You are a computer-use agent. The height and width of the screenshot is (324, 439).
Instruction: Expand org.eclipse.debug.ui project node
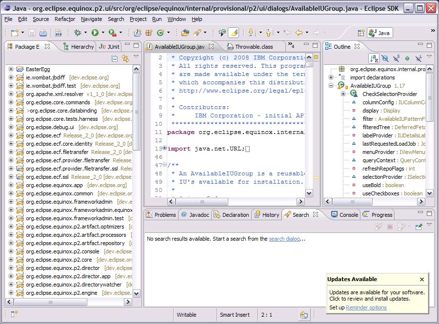pyautogui.click(x=11, y=127)
